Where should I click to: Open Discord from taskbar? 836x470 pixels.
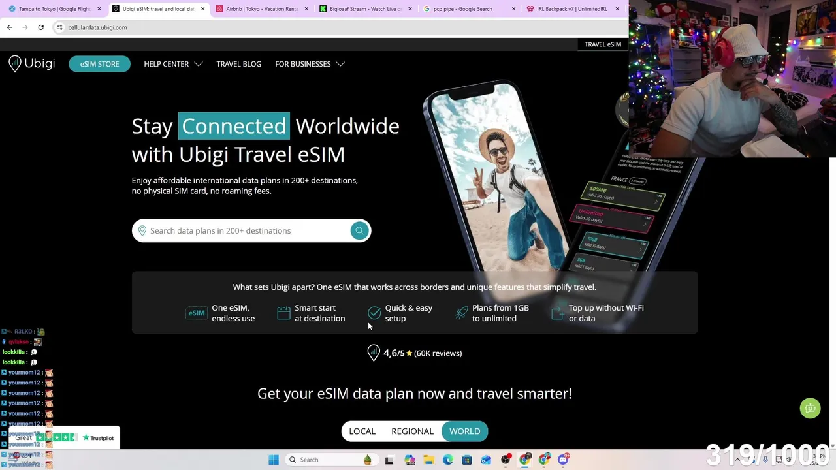tap(564, 460)
